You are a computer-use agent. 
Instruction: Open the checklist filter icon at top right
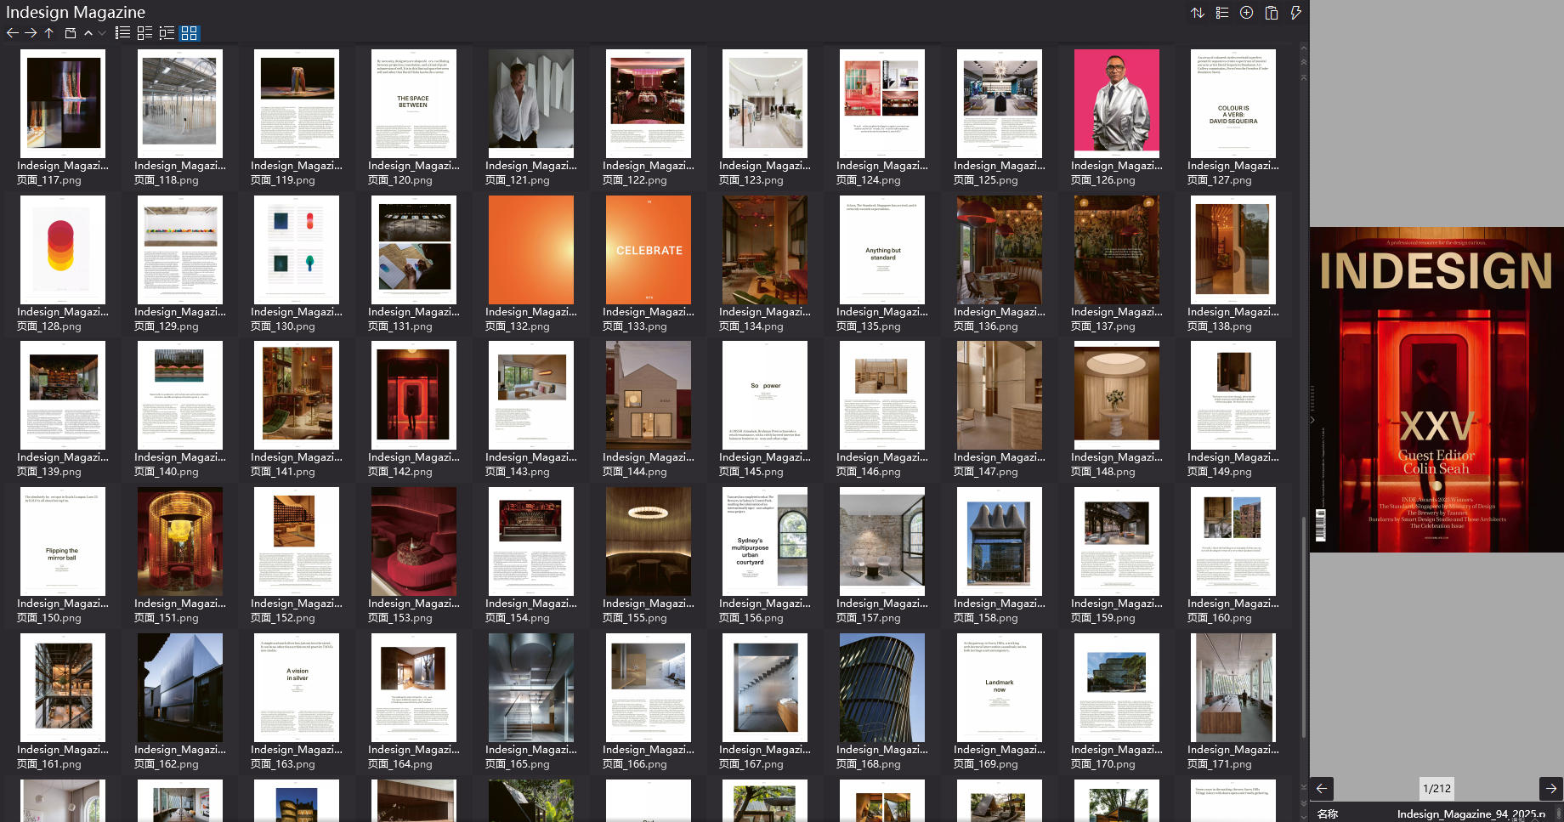[1221, 13]
